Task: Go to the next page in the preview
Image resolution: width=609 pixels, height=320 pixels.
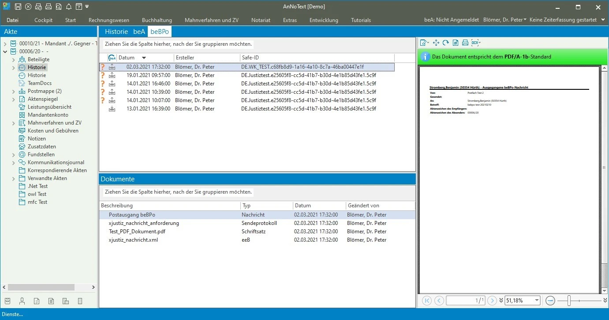Action: 492,301
